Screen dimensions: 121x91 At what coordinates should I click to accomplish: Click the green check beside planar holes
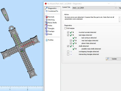tap(74, 43)
